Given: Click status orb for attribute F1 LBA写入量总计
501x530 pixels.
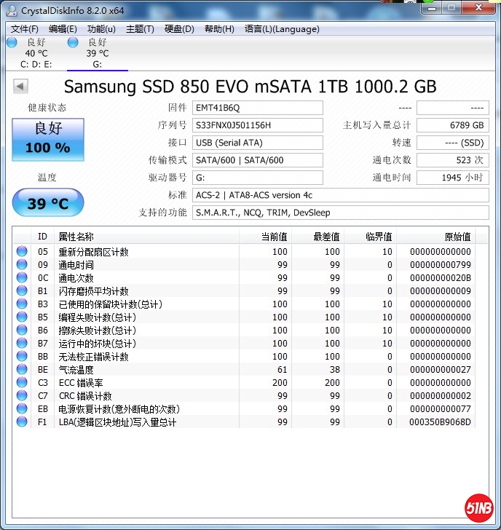Looking at the screenshot, I should pyautogui.click(x=22, y=422).
